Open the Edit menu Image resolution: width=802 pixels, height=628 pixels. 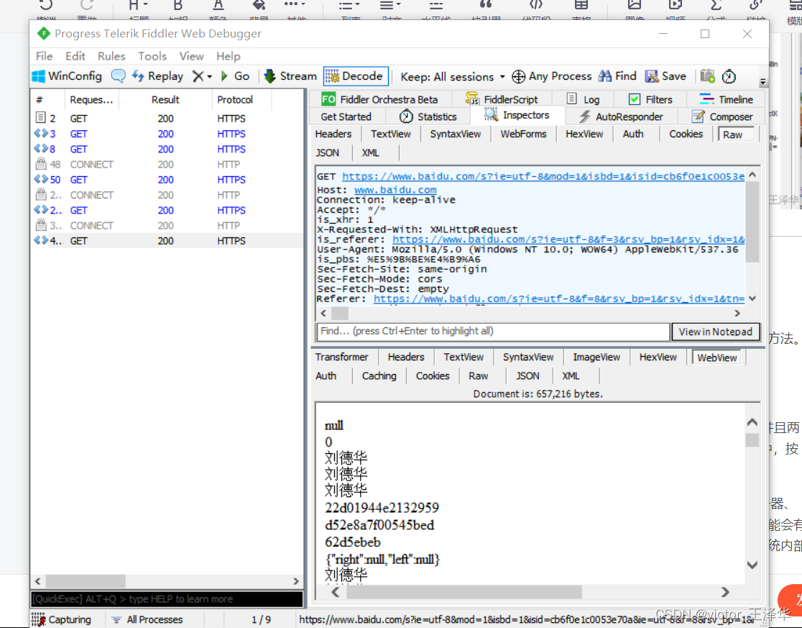(x=75, y=56)
